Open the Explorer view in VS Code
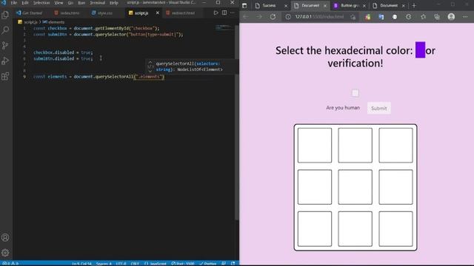 coord(5,15)
